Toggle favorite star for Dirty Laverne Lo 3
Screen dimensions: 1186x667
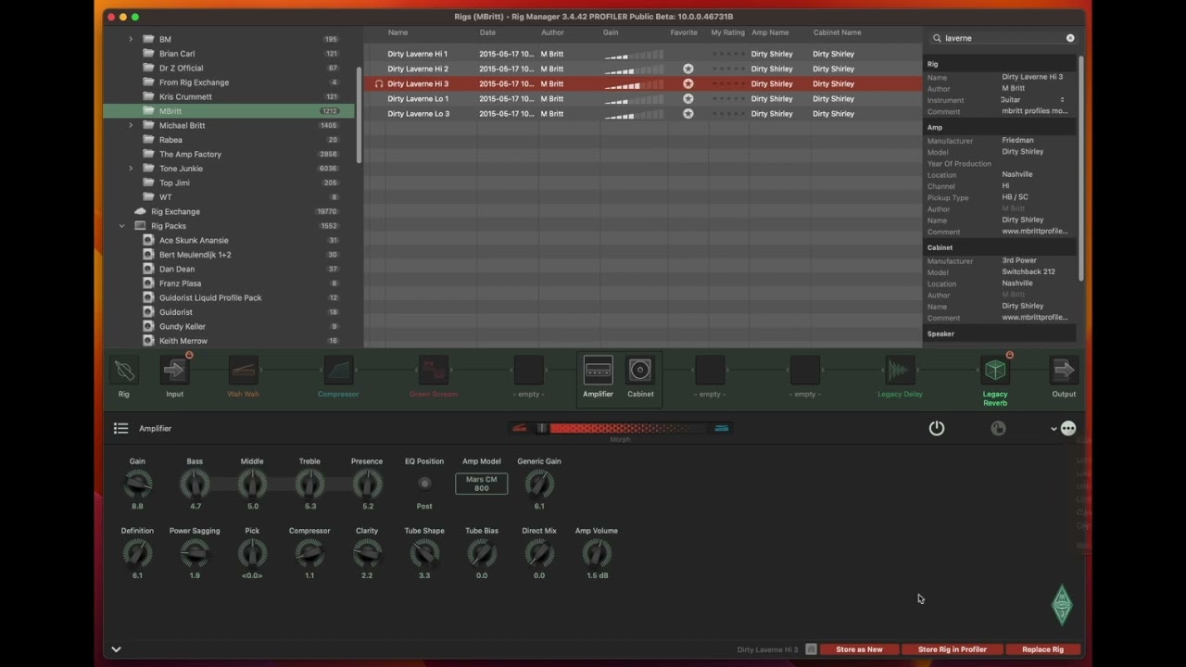tap(688, 113)
